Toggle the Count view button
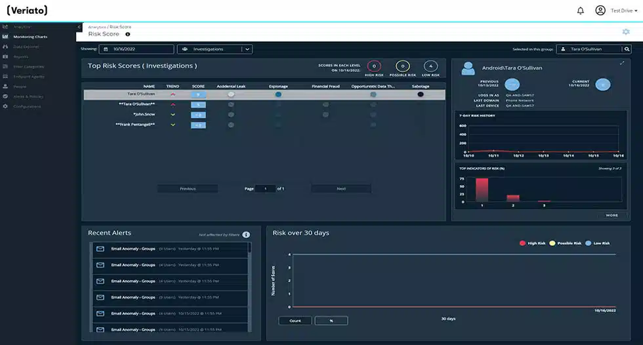The image size is (643, 345). pos(295,321)
